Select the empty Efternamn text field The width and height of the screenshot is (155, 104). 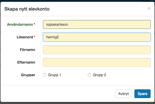[x=97, y=62]
